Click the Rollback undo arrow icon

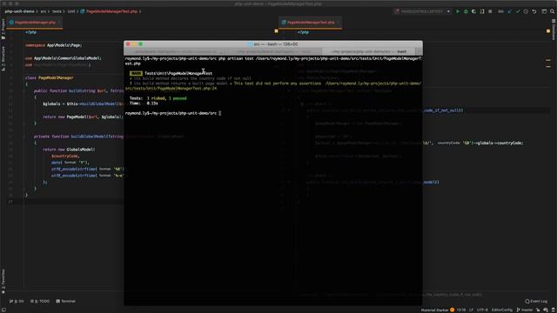click(534, 11)
